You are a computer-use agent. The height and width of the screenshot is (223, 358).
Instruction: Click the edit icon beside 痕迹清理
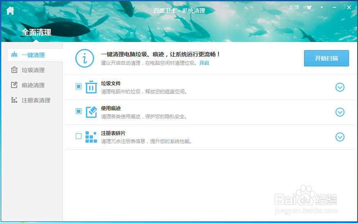pos(14,85)
